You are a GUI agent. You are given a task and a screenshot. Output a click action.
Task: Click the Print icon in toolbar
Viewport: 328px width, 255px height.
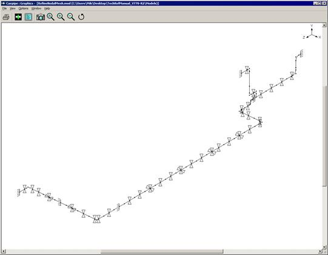click(6, 17)
